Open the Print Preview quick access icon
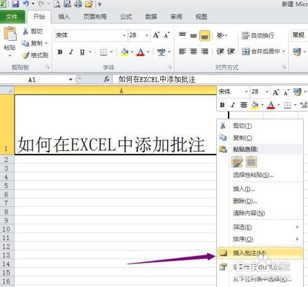Viewport: 308px width, 287px height. click(x=57, y=4)
